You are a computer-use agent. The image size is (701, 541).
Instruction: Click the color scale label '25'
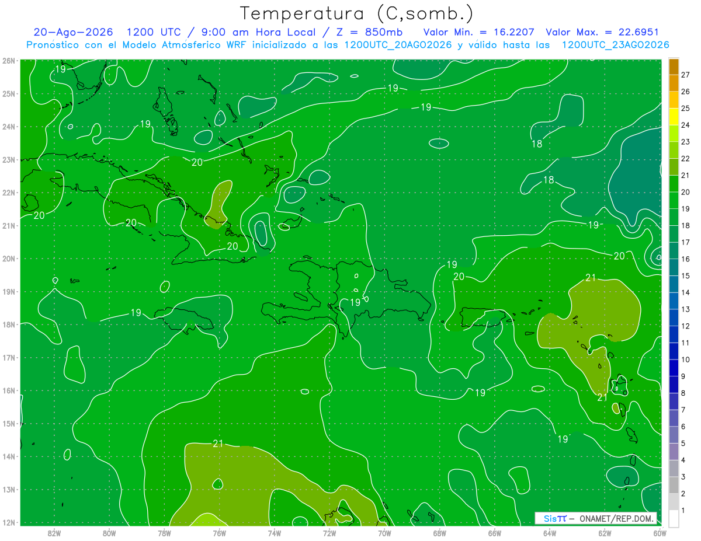[685, 108]
